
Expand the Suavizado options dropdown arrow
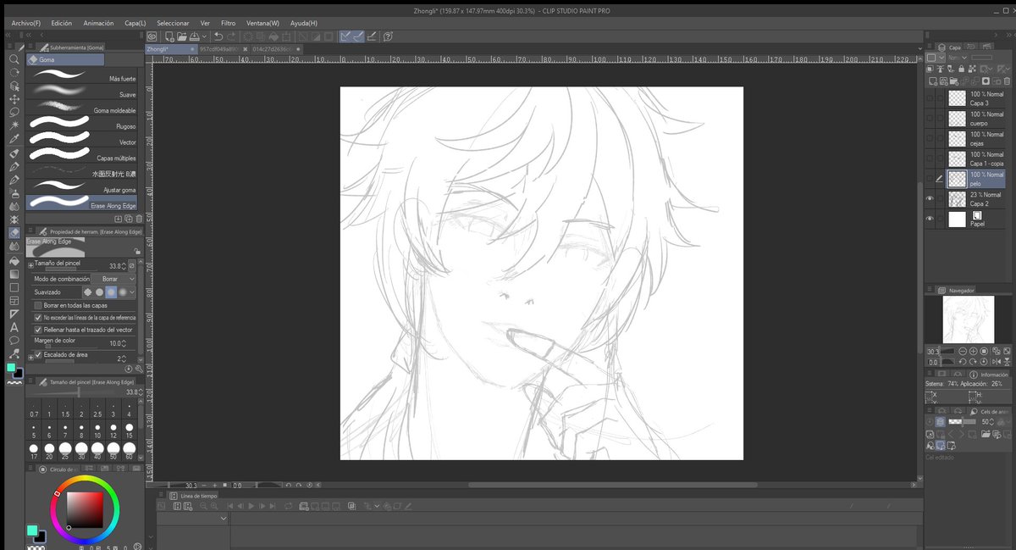pos(133,292)
